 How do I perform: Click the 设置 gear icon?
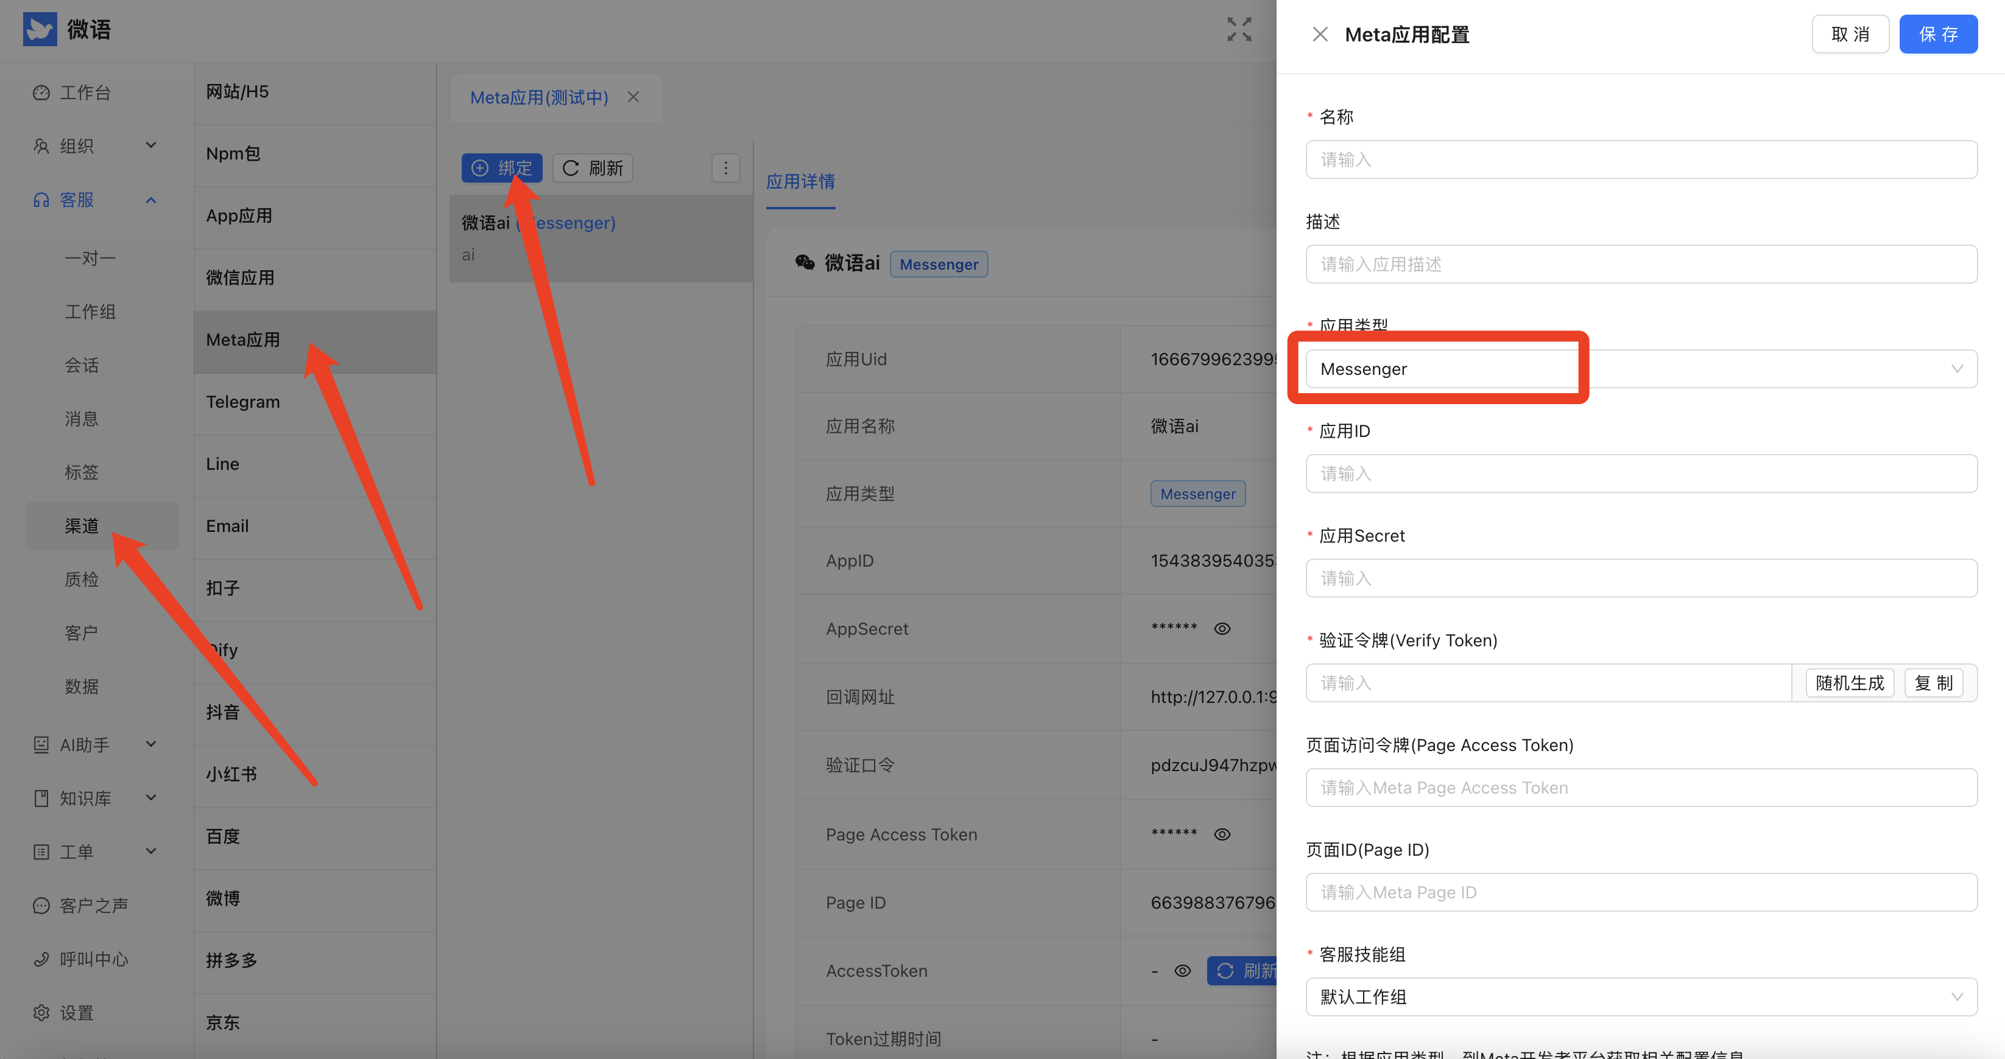click(x=41, y=1012)
